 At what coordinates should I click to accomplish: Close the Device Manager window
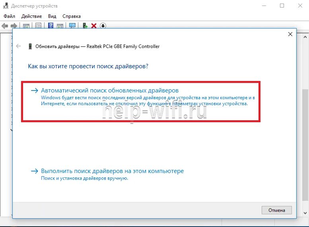coord(300,6)
